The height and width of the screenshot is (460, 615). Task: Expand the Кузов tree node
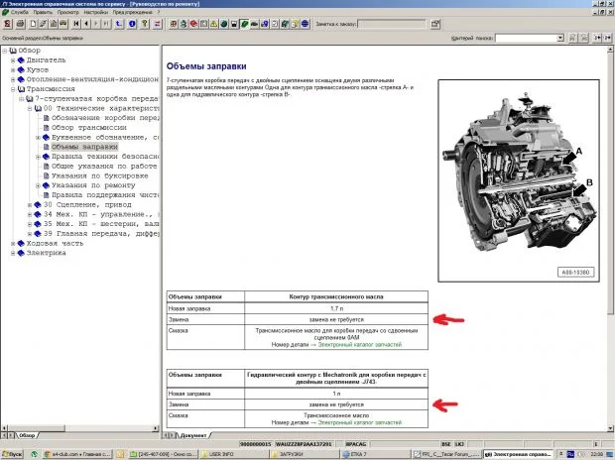(x=13, y=69)
